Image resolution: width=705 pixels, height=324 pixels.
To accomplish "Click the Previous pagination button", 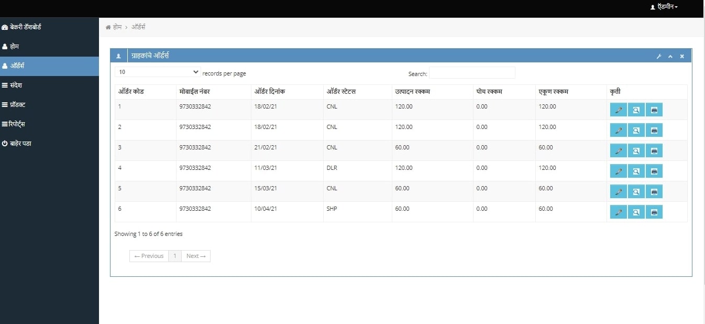I will pyautogui.click(x=149, y=256).
